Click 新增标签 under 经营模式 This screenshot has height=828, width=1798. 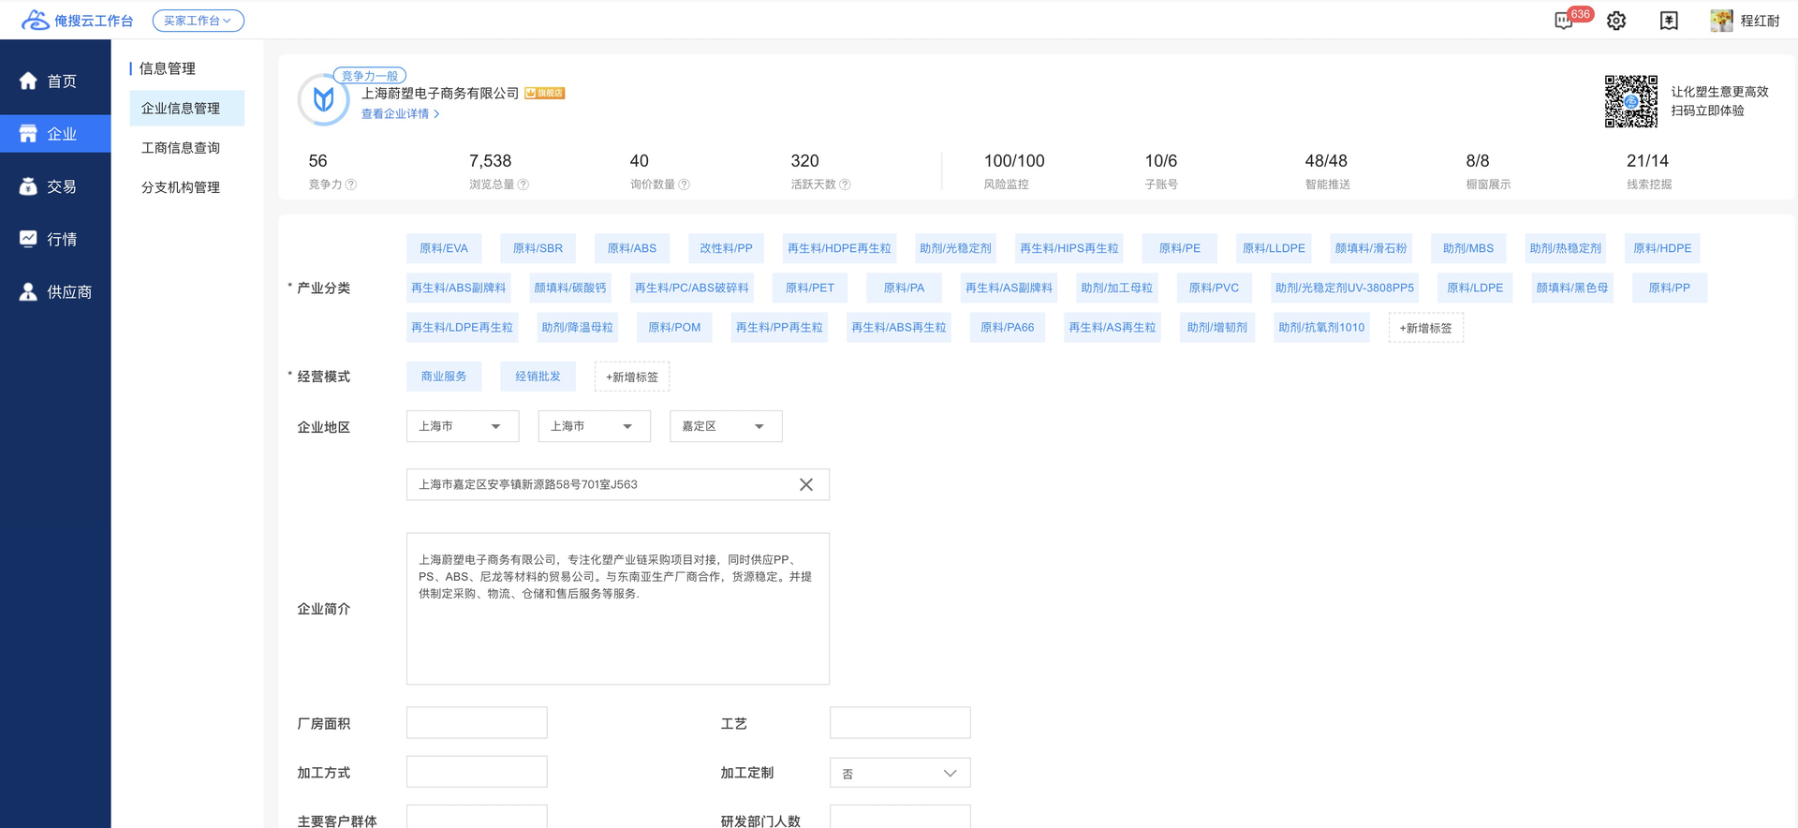coord(631,377)
